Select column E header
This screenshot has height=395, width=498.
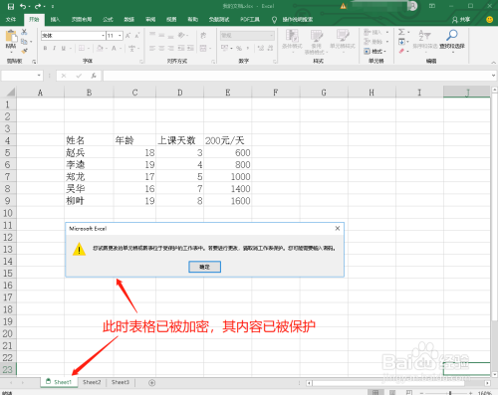228,93
